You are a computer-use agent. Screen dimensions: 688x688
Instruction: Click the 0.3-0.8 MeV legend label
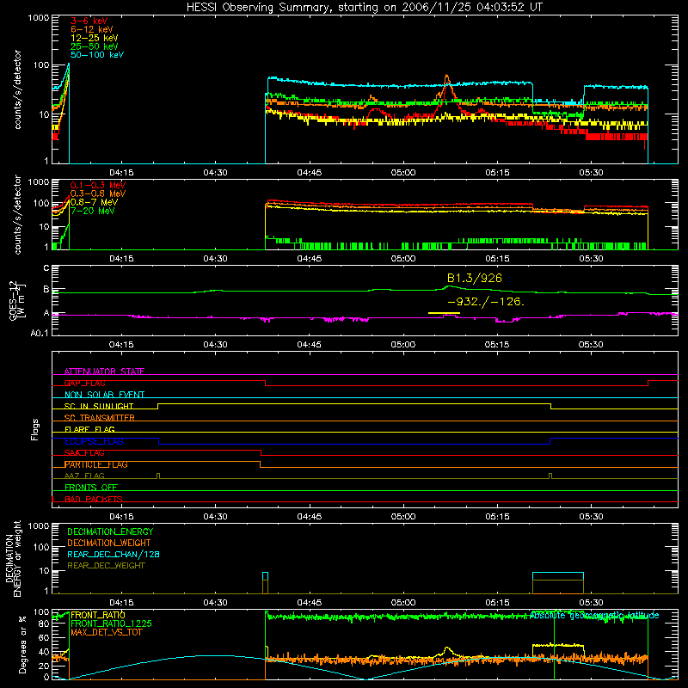pyautogui.click(x=98, y=193)
